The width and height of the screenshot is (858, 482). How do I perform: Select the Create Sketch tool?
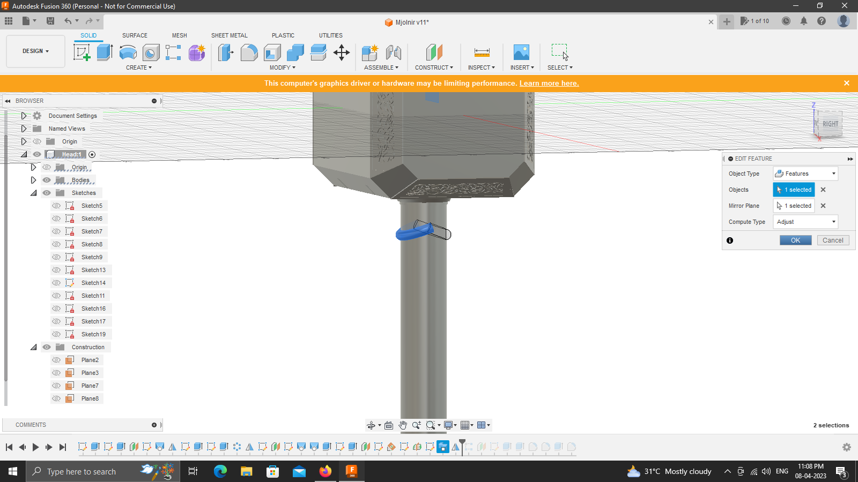(82, 52)
